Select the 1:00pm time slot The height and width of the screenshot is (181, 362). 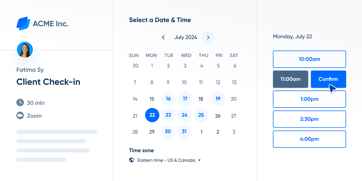click(309, 99)
